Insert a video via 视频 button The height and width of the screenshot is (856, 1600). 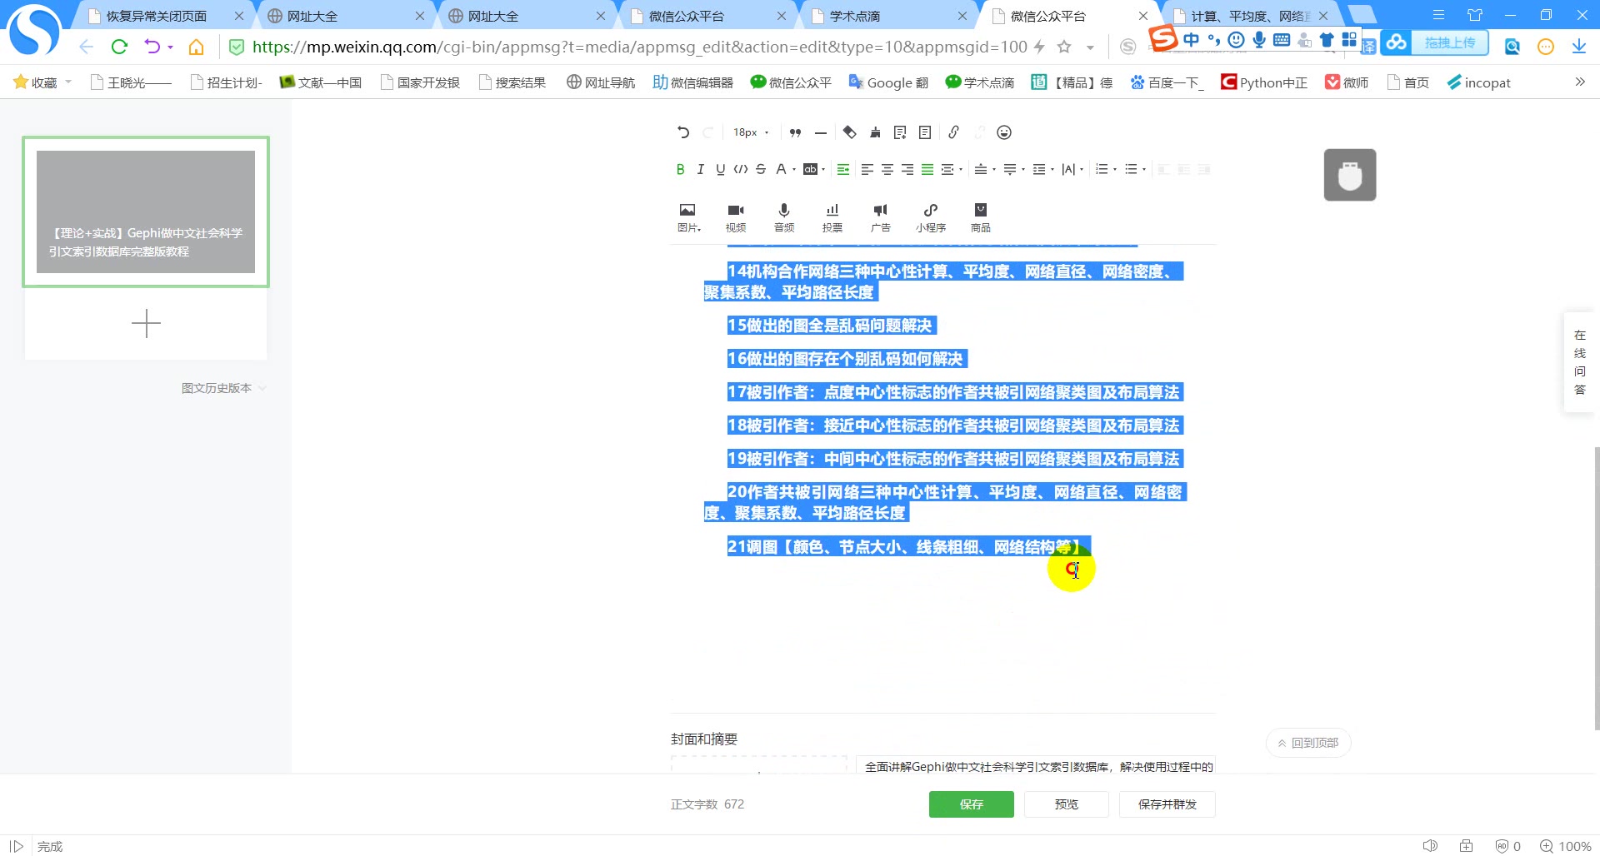point(736,217)
